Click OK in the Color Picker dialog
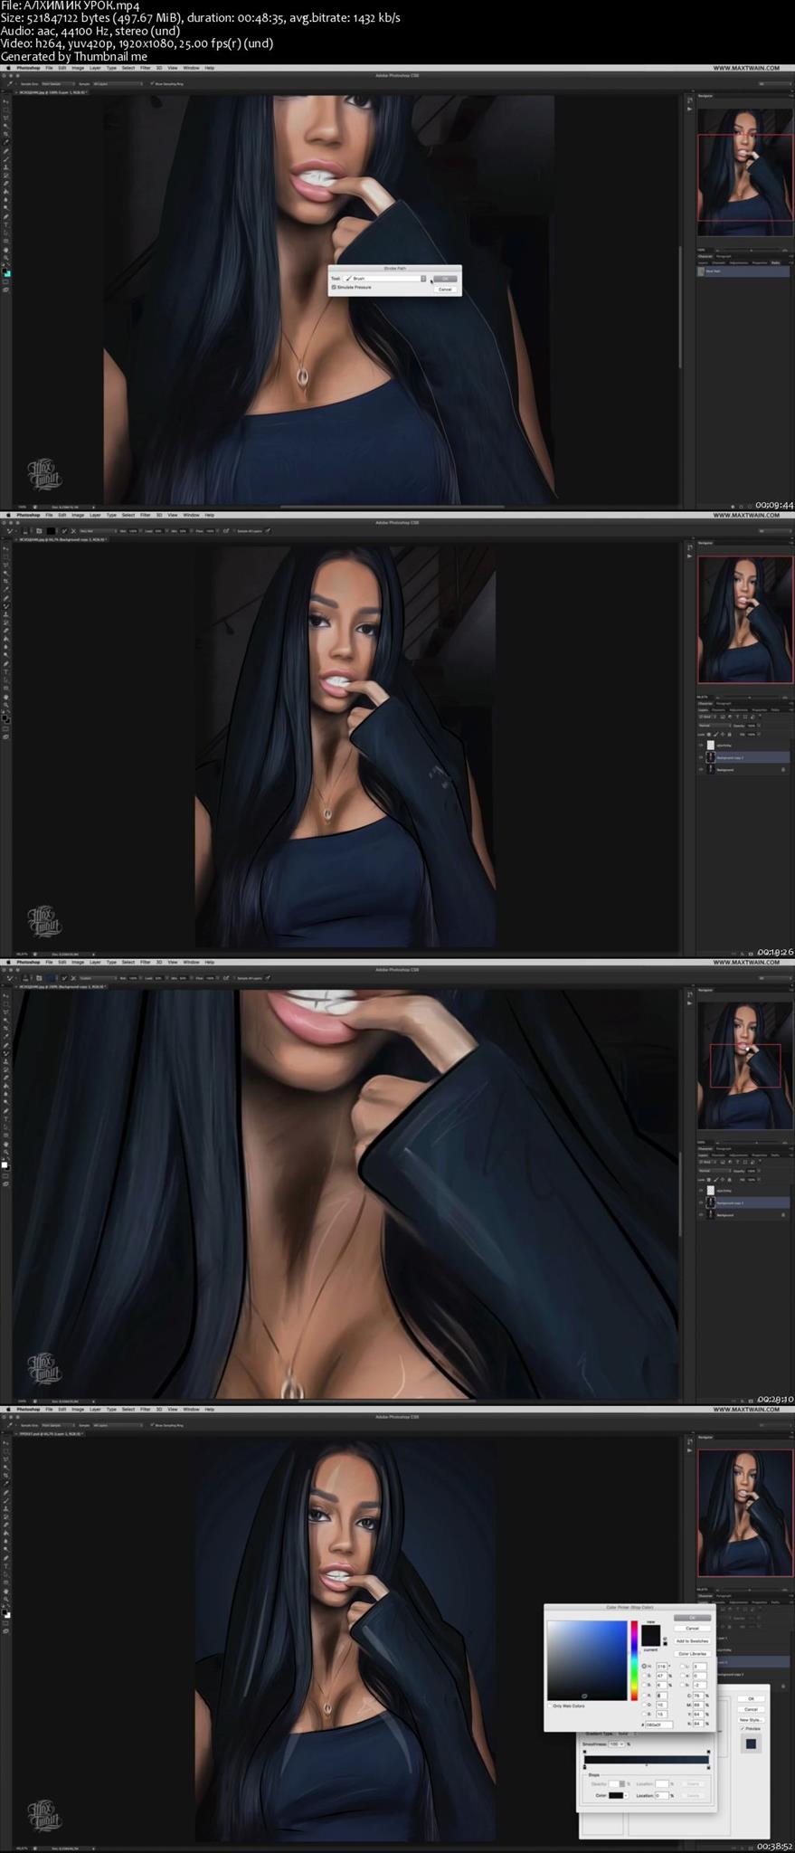Screen dimensions: 795x1853 pyautogui.click(x=693, y=1618)
